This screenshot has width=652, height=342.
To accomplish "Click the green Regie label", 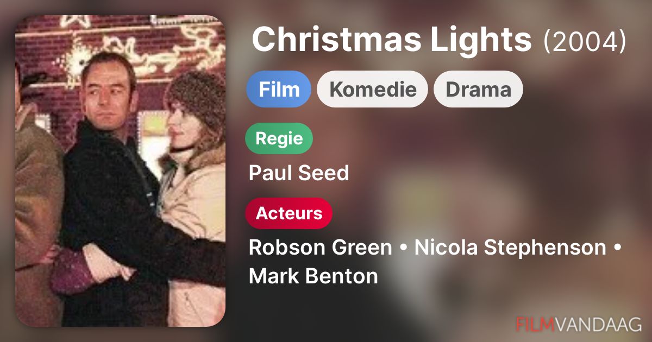I will point(279,138).
